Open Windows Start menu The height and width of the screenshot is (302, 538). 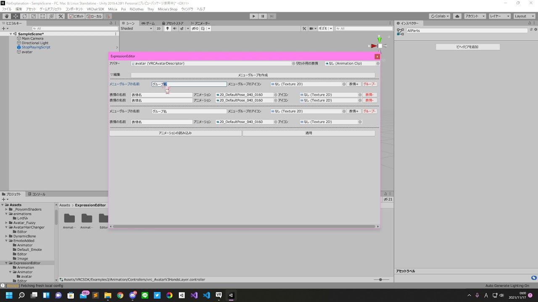pos(9,295)
